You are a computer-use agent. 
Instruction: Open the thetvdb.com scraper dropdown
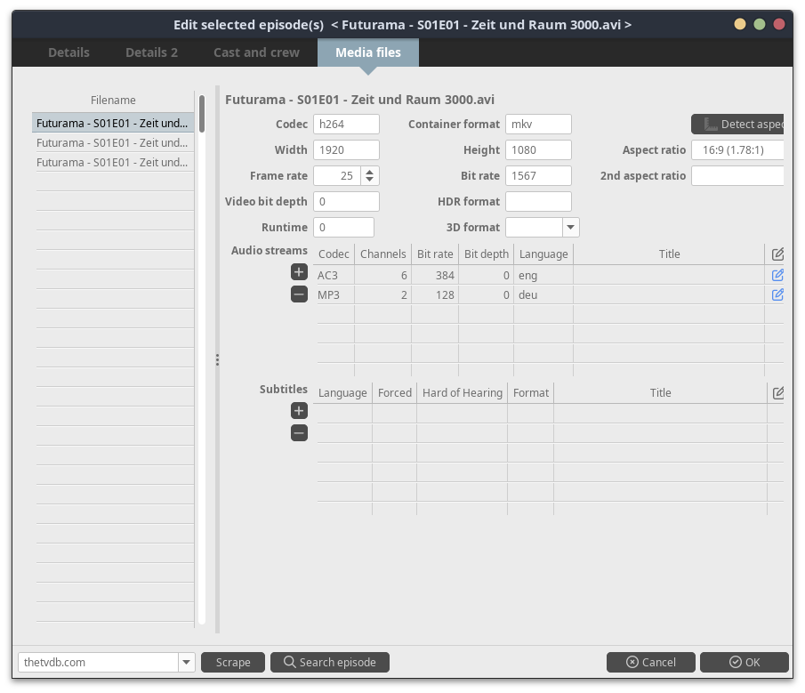(186, 662)
